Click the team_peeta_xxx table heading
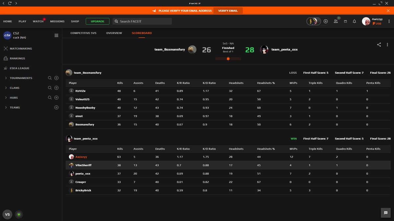 [x=85, y=139]
